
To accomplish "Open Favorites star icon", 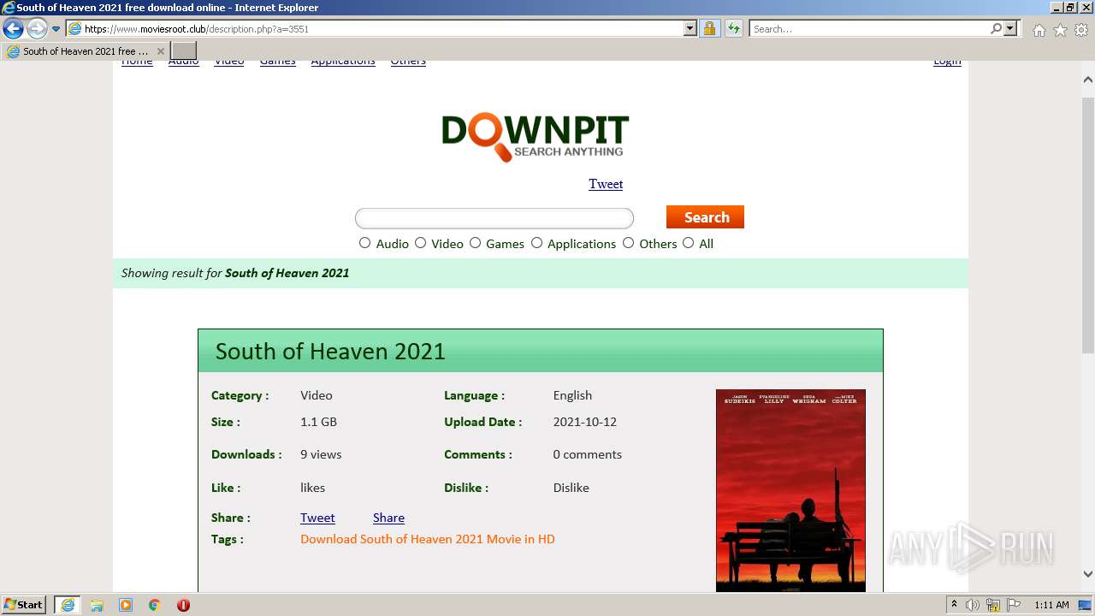I will click(1060, 30).
